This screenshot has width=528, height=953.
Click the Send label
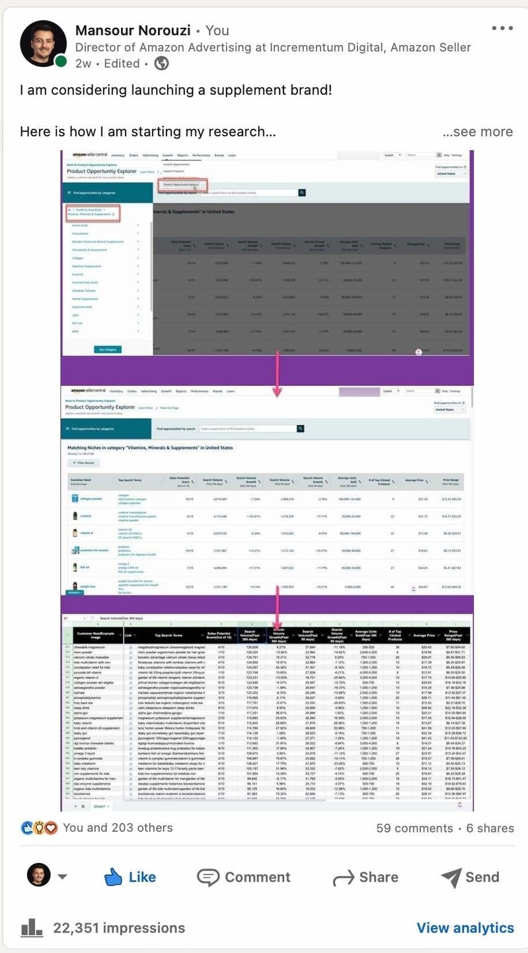tap(482, 878)
